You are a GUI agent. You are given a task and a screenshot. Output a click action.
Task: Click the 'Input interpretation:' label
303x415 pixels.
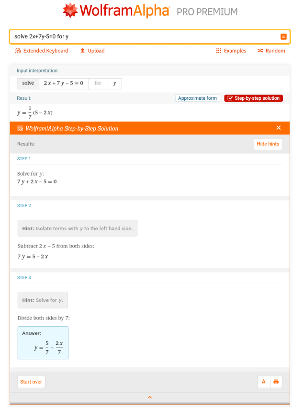38,71
